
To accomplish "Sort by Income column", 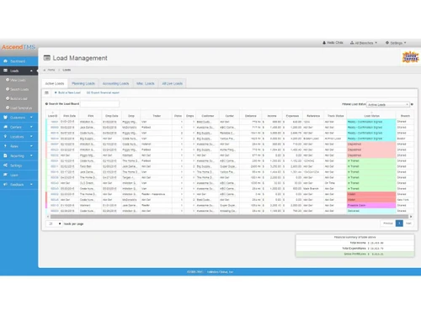I will 272,116.
